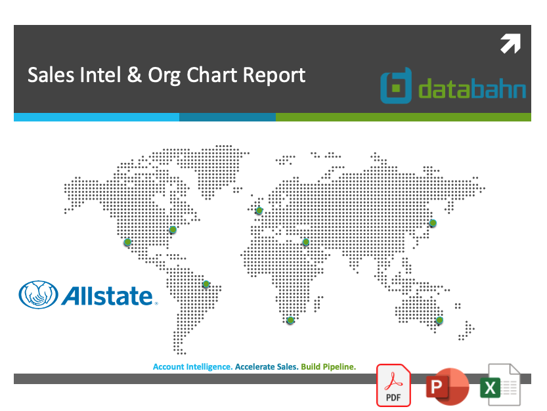
Task: Click the databahn logo mark
Action: pyautogui.click(x=396, y=85)
